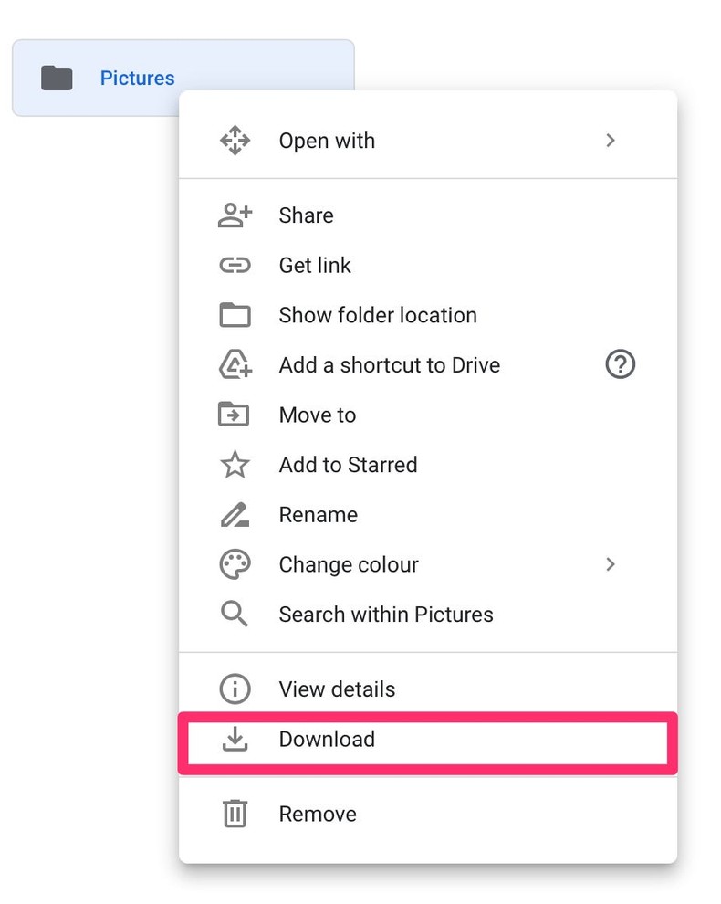Expand the Change colour submenu
This screenshot has height=904, width=721.
(x=611, y=564)
